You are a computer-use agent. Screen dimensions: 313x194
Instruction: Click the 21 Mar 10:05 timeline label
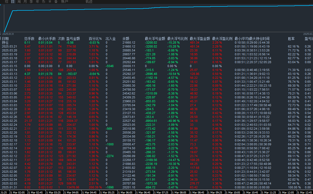232,192
